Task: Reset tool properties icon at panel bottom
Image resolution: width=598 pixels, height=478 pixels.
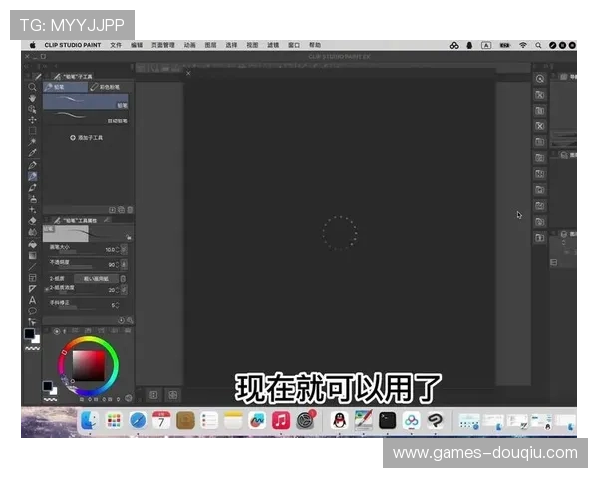Action: click(x=121, y=321)
